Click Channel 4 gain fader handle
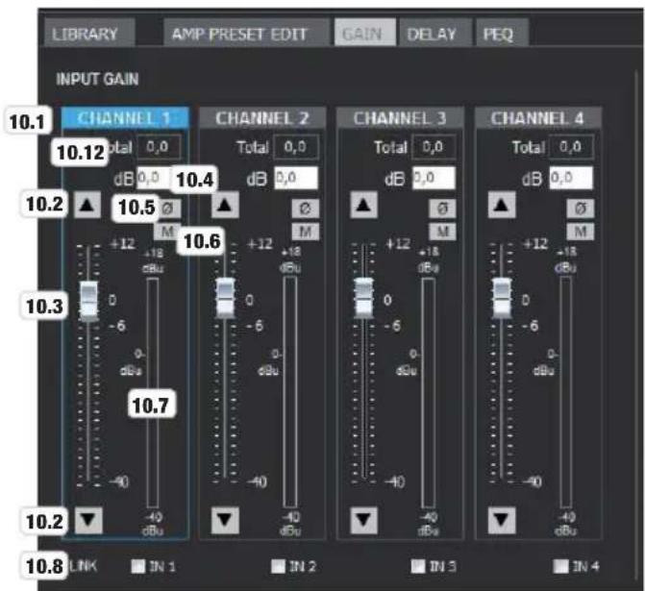The height and width of the screenshot is (591, 645). 502,299
